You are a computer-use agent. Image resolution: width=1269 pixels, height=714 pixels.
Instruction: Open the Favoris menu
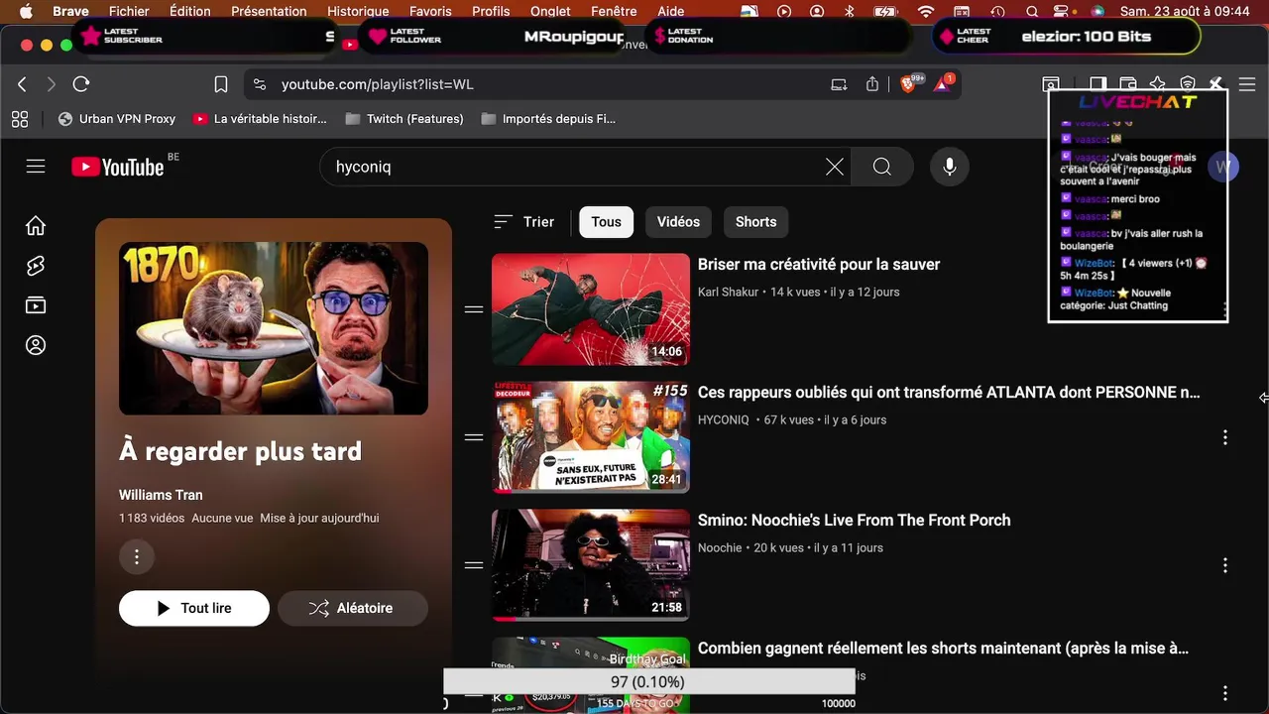pyautogui.click(x=430, y=12)
